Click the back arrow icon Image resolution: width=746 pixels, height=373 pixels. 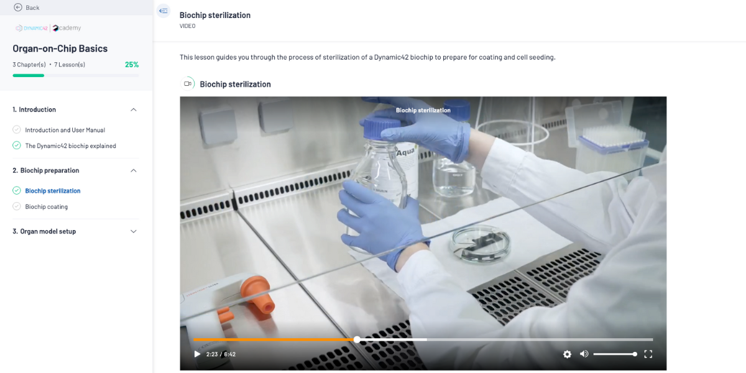click(17, 7)
